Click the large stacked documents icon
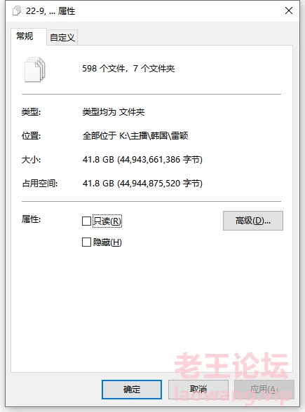The image size is (305, 412). click(35, 69)
